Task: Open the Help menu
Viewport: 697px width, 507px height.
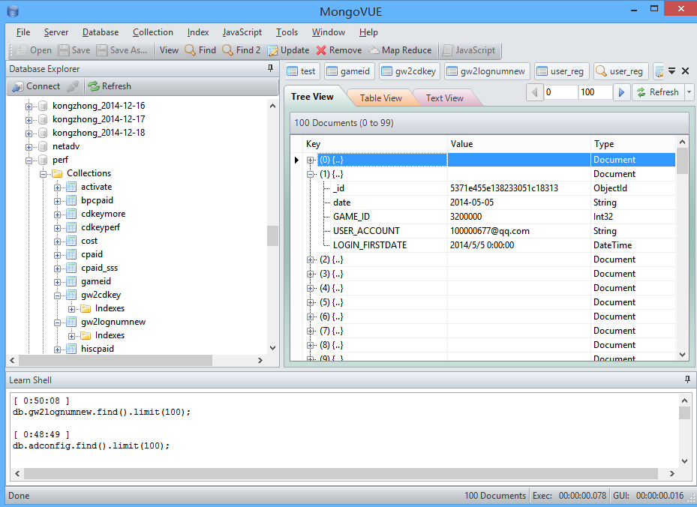Action: [368, 32]
